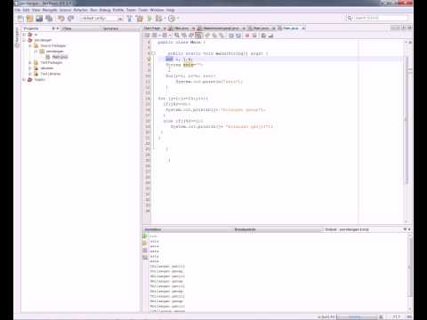Click the editor Stop Macro Recording red icon

[x=247, y=36]
